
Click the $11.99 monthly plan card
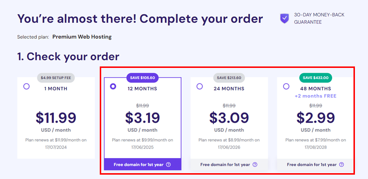56,118
